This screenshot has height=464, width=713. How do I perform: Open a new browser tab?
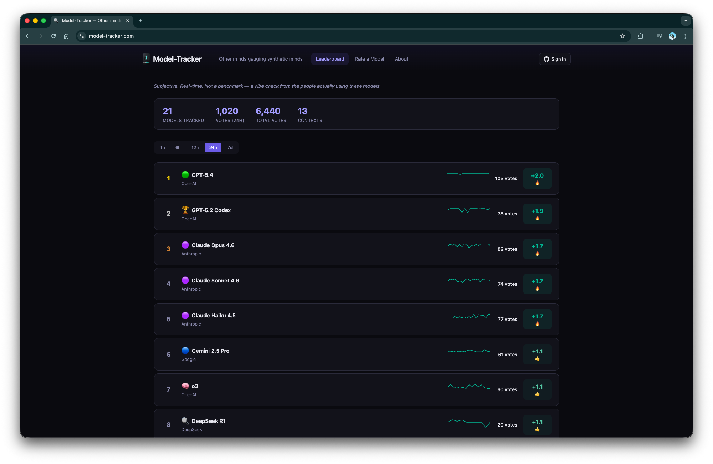tap(141, 21)
